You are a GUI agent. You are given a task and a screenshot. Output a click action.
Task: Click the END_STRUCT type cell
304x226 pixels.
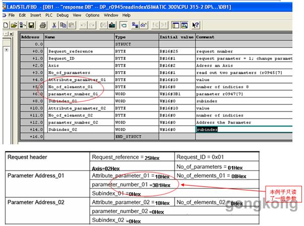[136, 137]
